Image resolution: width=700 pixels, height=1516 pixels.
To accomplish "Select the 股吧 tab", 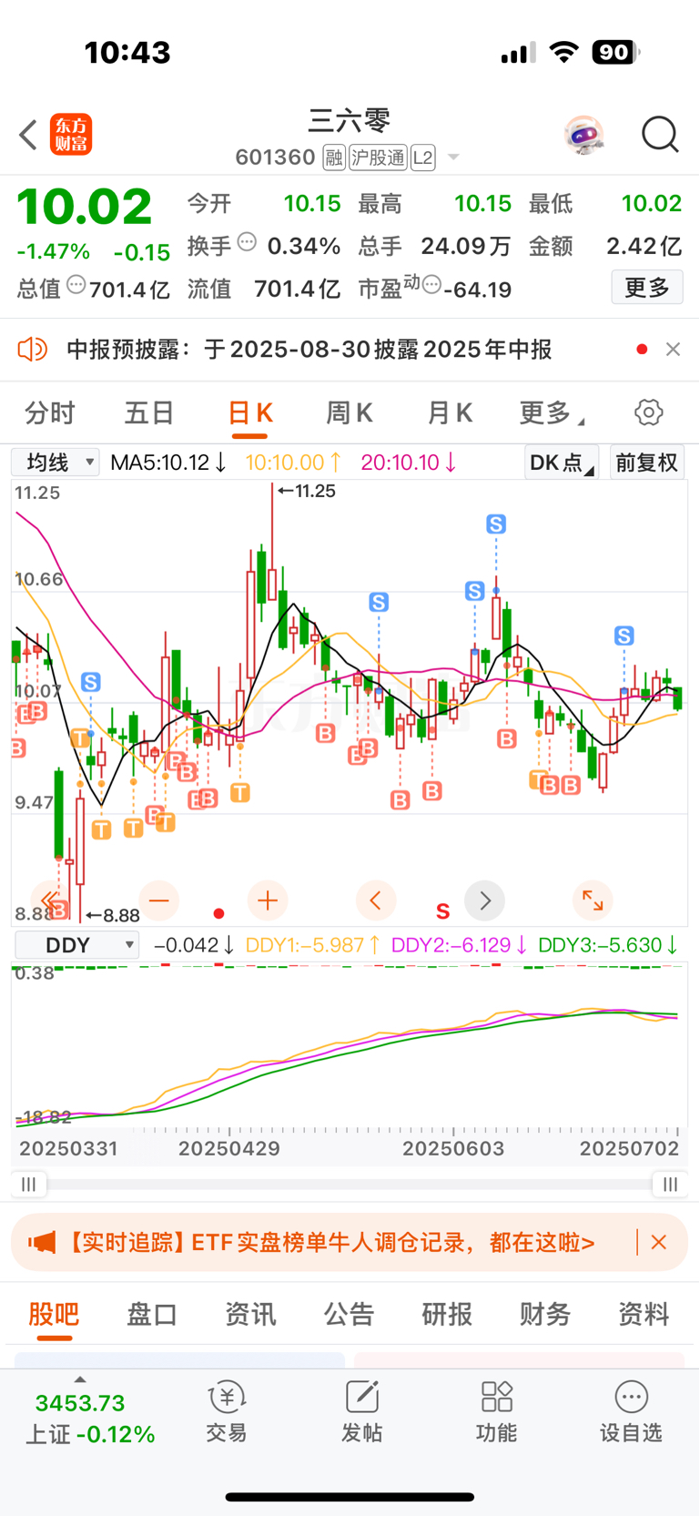I will pos(54,1314).
